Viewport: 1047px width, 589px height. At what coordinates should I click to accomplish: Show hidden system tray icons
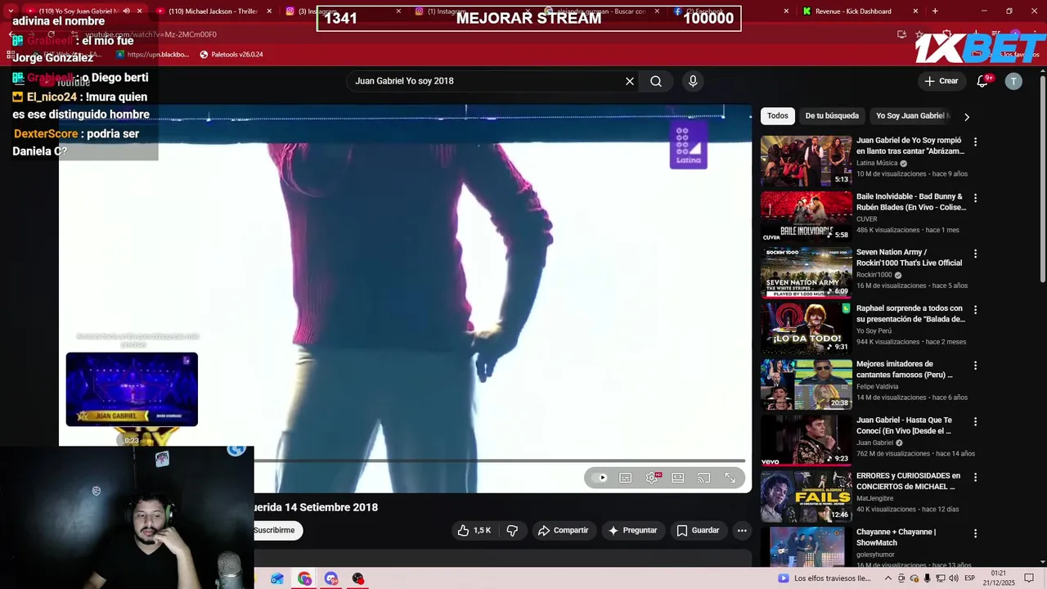(888, 578)
